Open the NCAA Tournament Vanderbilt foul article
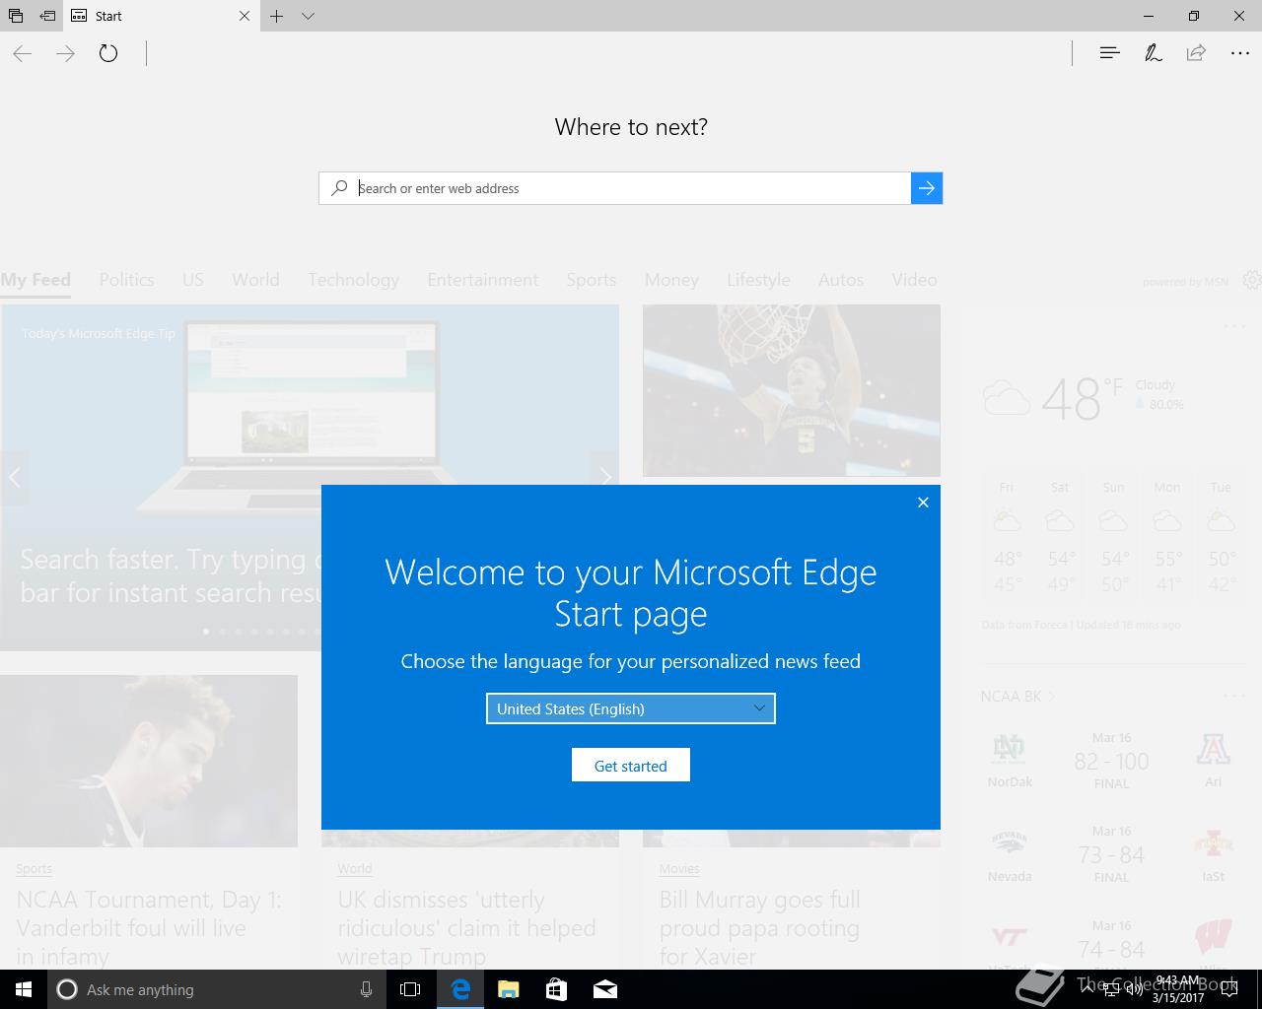The height and width of the screenshot is (1009, 1262). coord(149,927)
